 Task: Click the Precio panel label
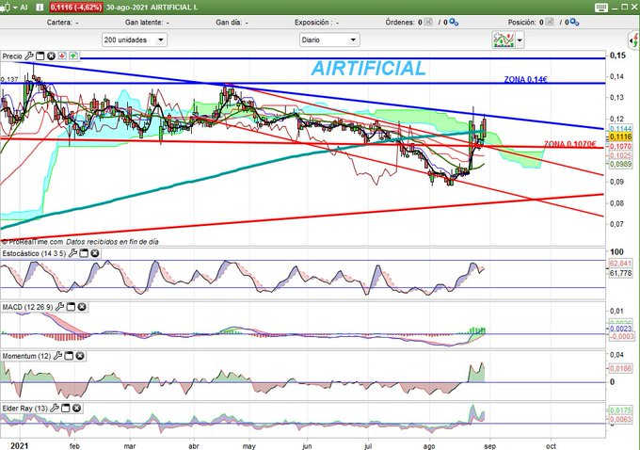pos(12,56)
